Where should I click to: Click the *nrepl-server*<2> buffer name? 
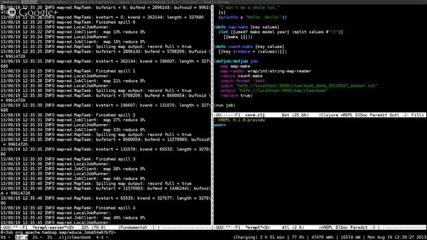click(53, 227)
